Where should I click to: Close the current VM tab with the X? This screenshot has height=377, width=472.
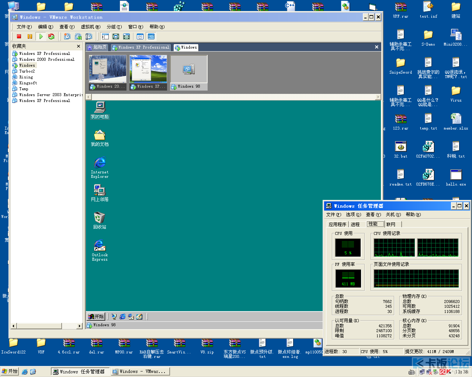[x=376, y=47]
